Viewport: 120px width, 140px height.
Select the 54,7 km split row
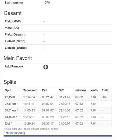58,111
